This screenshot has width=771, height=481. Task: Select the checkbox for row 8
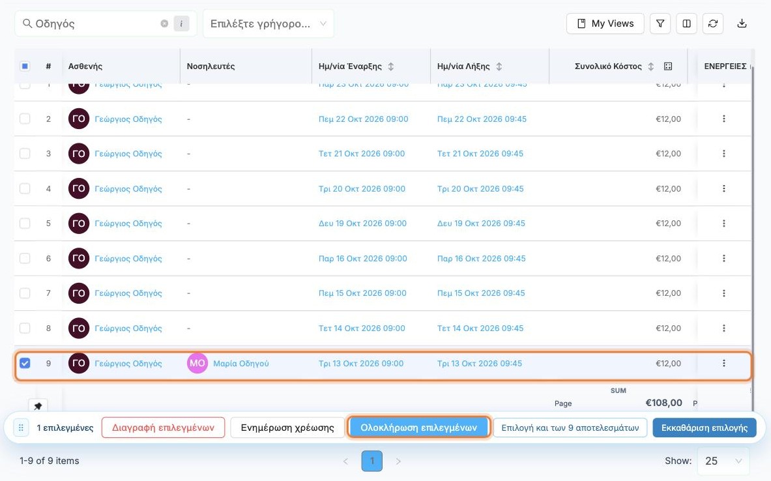coord(25,328)
